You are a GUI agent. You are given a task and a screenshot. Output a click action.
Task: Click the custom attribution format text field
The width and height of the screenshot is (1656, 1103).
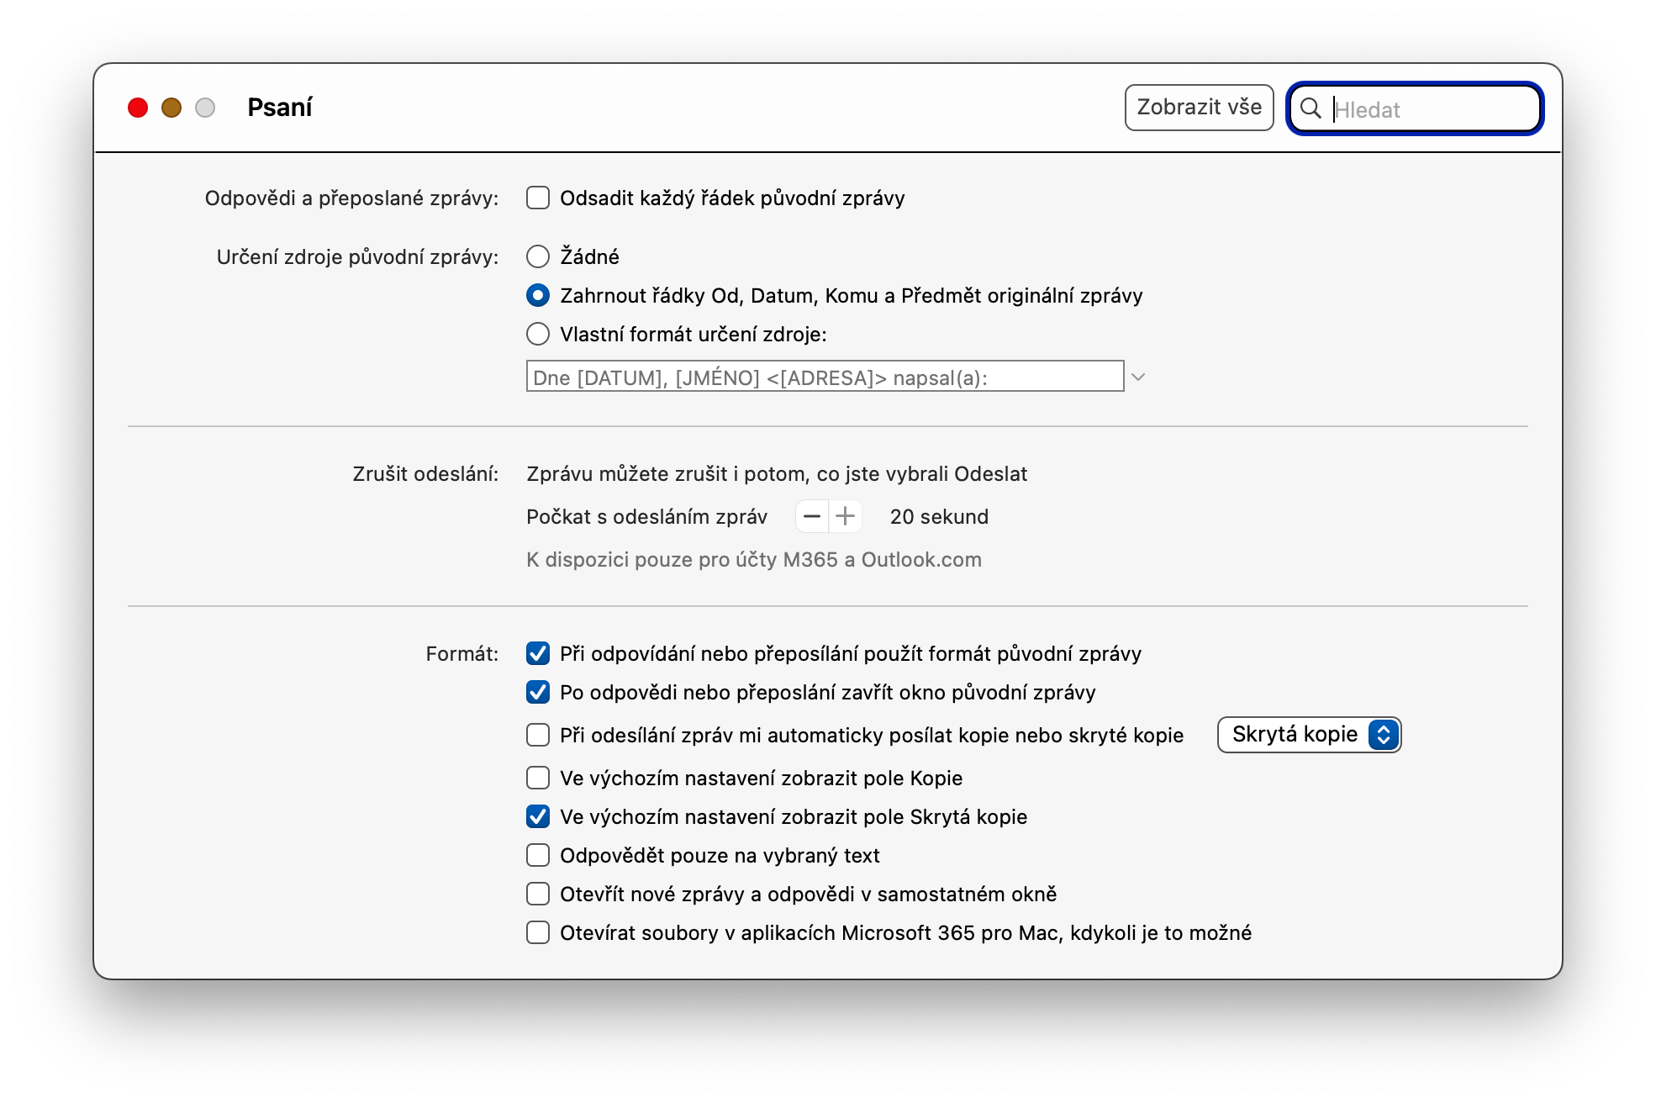[824, 377]
